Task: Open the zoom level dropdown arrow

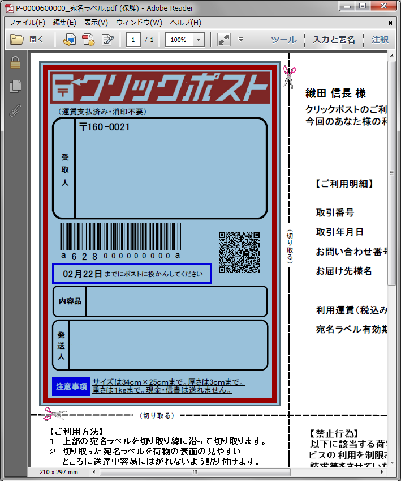Action: [198, 40]
